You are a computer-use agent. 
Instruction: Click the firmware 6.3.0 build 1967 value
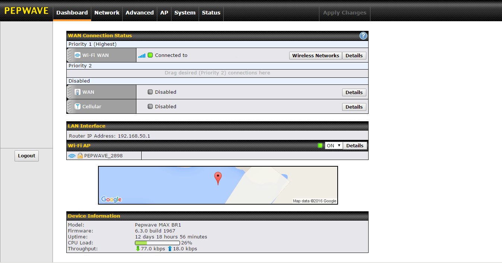[x=155, y=231]
